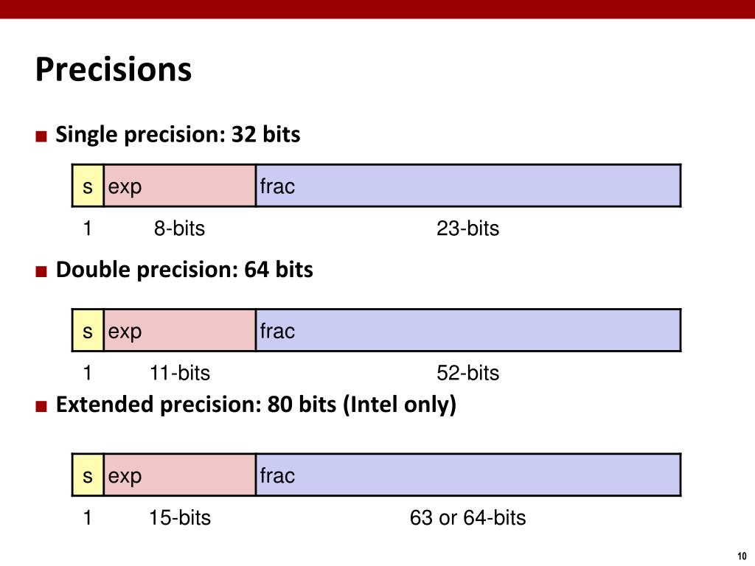
Task: Select the "Double precision: 64 bits" heading
Action: pos(184,270)
